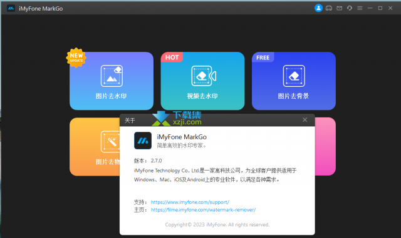This screenshot has height=238, width=401.
Task: Maximize the iMyFone MarkGo window
Action: pos(380,8)
